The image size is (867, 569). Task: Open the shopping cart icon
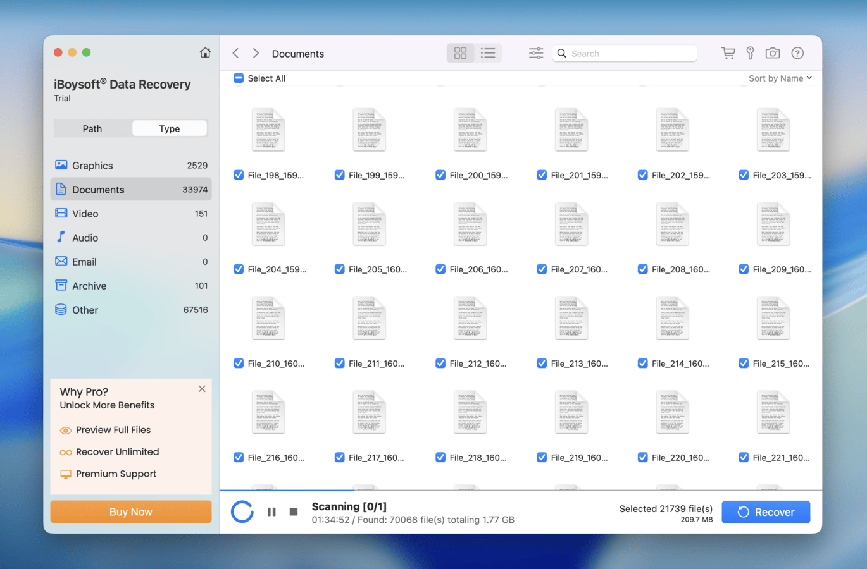[x=728, y=53]
